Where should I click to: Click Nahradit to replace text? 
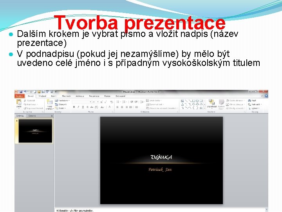pos(255,104)
